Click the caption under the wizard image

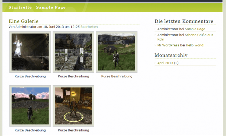click(30, 76)
